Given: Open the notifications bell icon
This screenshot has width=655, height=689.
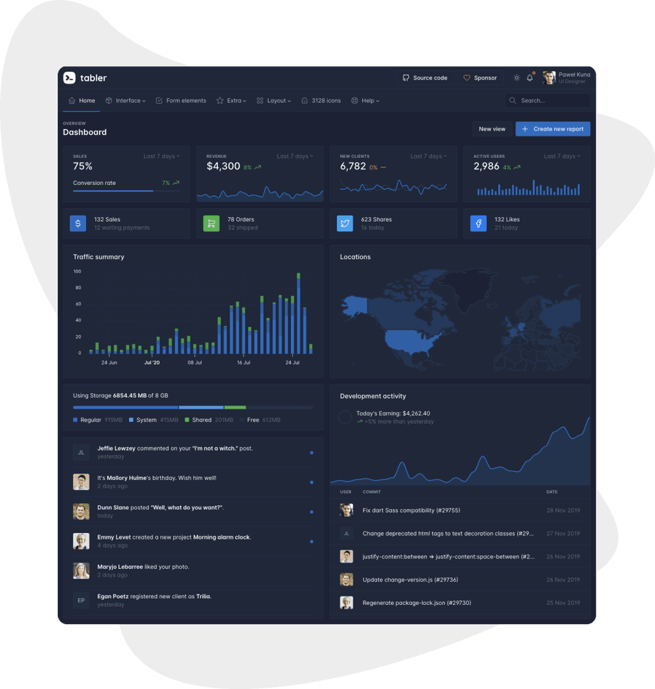Looking at the screenshot, I should point(529,77).
